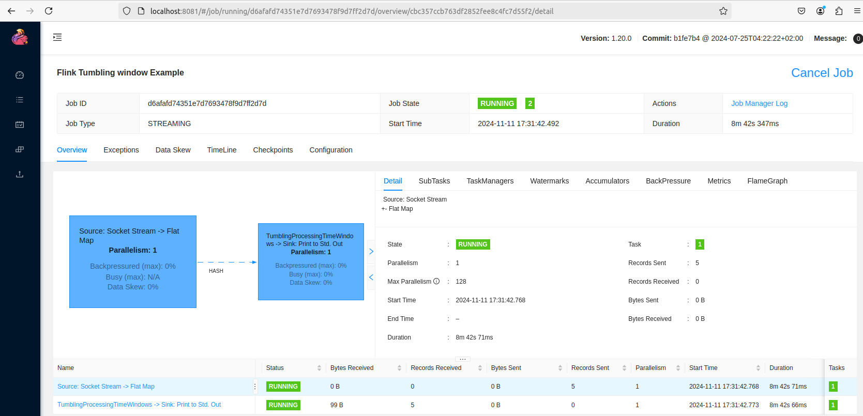Image resolution: width=863 pixels, height=416 pixels.
Task: Sort table by Start Time column
Action: [758, 368]
